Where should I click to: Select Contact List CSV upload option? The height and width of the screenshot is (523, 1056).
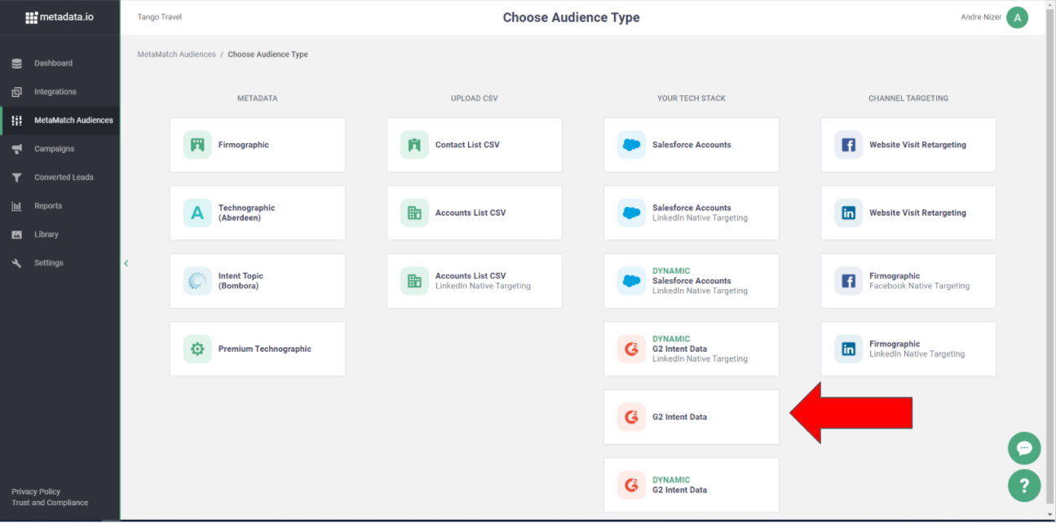[x=474, y=145]
